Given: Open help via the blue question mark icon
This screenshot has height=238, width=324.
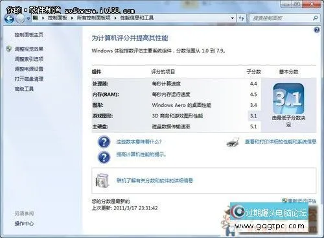Looking at the screenshot, I should pos(317,30).
